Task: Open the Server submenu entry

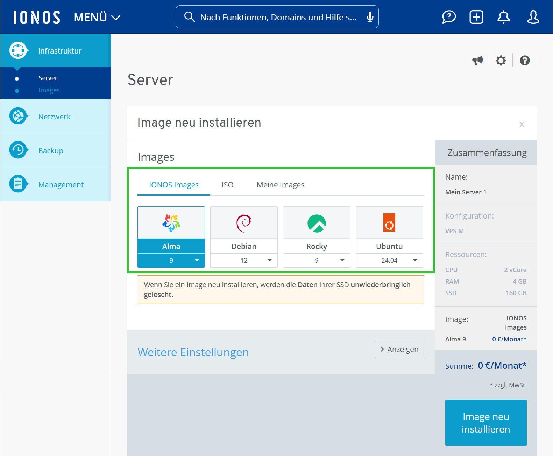Action: (48, 78)
